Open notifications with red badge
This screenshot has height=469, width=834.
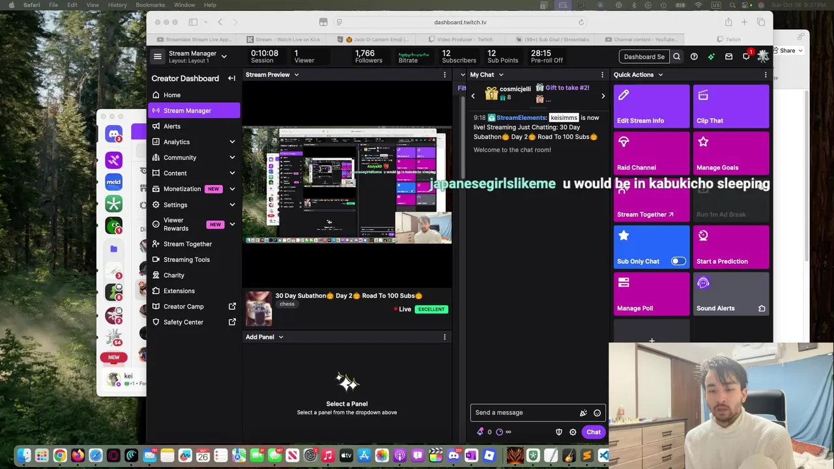pyautogui.click(x=747, y=56)
